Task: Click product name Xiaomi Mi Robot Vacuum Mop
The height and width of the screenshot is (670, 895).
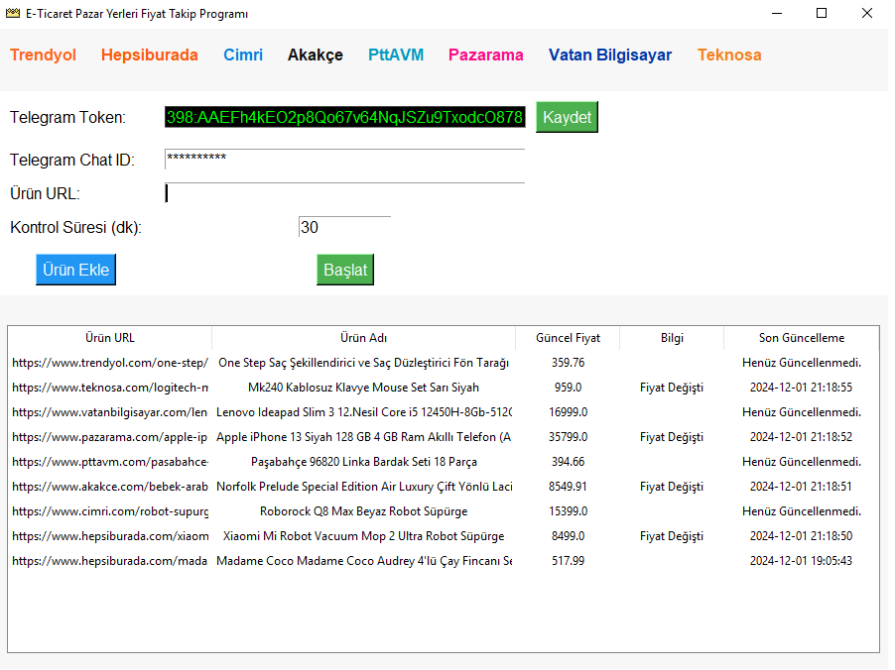Action: click(363, 536)
